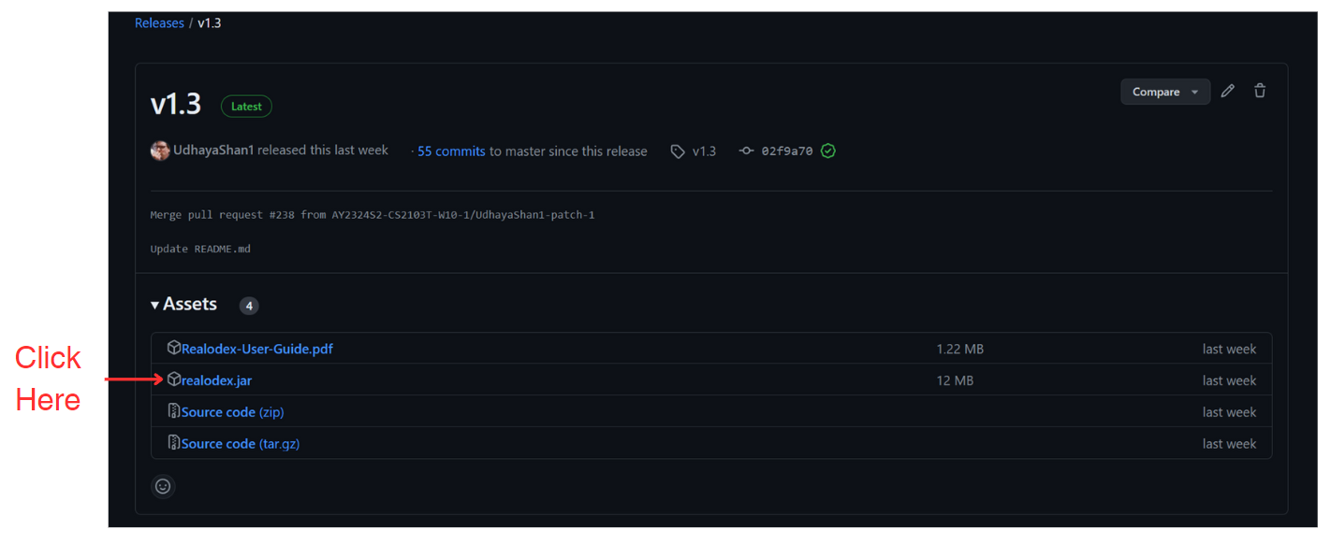
Task: Download realodex.jar file
Action: pos(216,380)
